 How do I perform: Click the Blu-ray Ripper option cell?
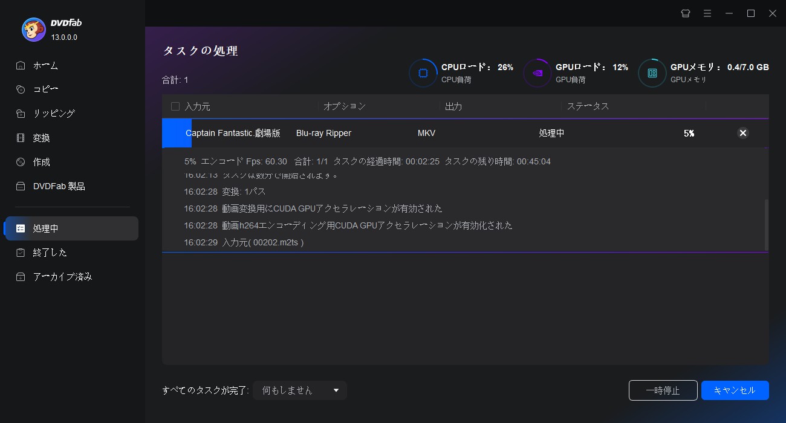click(323, 133)
